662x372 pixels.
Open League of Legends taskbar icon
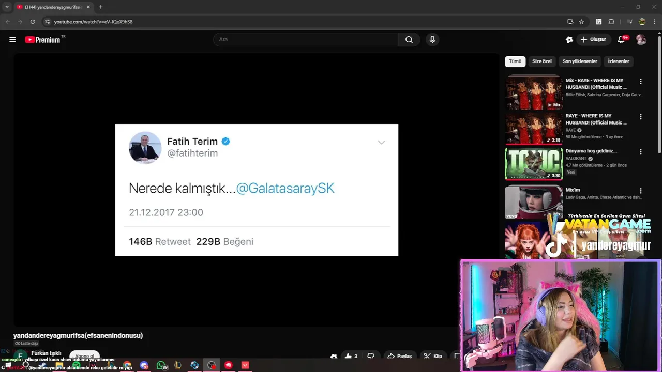point(178,365)
